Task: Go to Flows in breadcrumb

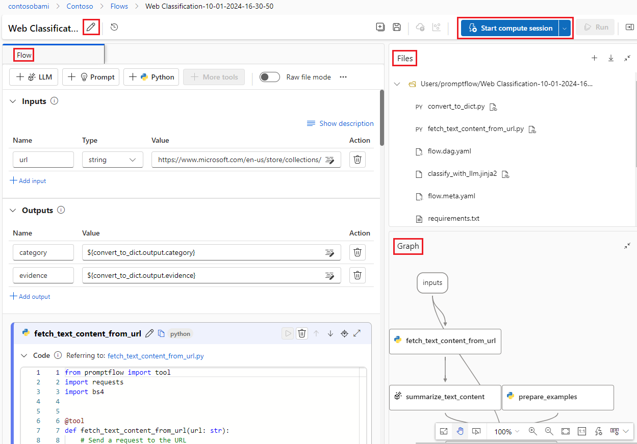Action: click(x=119, y=6)
